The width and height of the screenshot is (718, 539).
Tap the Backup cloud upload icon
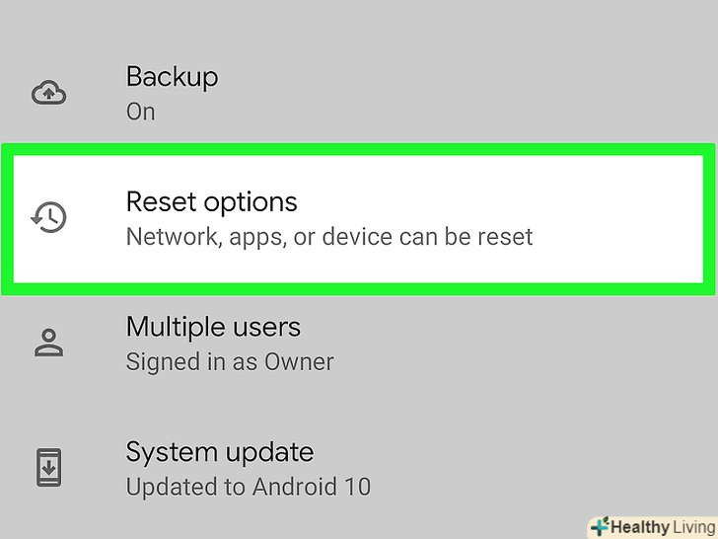[48, 93]
